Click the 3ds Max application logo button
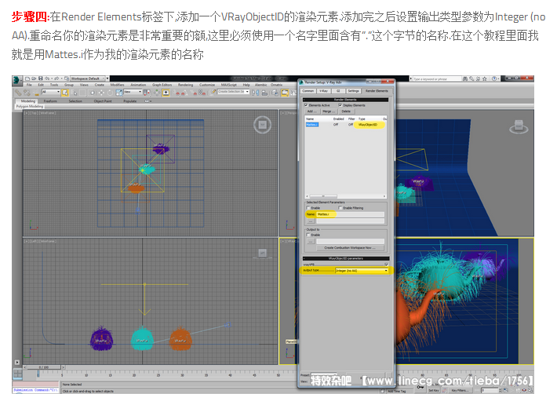Viewport: 557px width, 394px height. click(x=17, y=81)
